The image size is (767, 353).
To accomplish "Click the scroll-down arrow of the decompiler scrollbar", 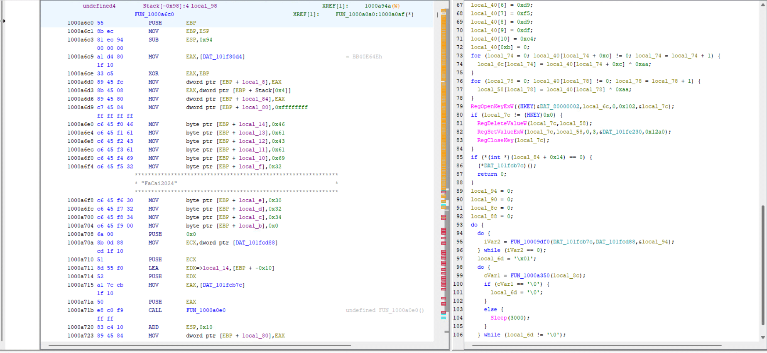I will 762,338.
